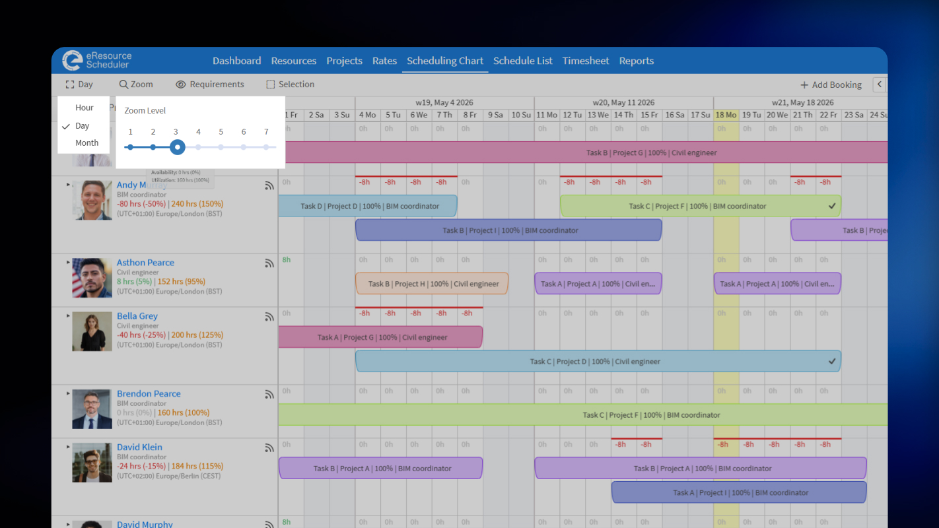939x528 pixels.
Task: Select Task B Project H Civil engineer booking
Action: click(x=432, y=284)
